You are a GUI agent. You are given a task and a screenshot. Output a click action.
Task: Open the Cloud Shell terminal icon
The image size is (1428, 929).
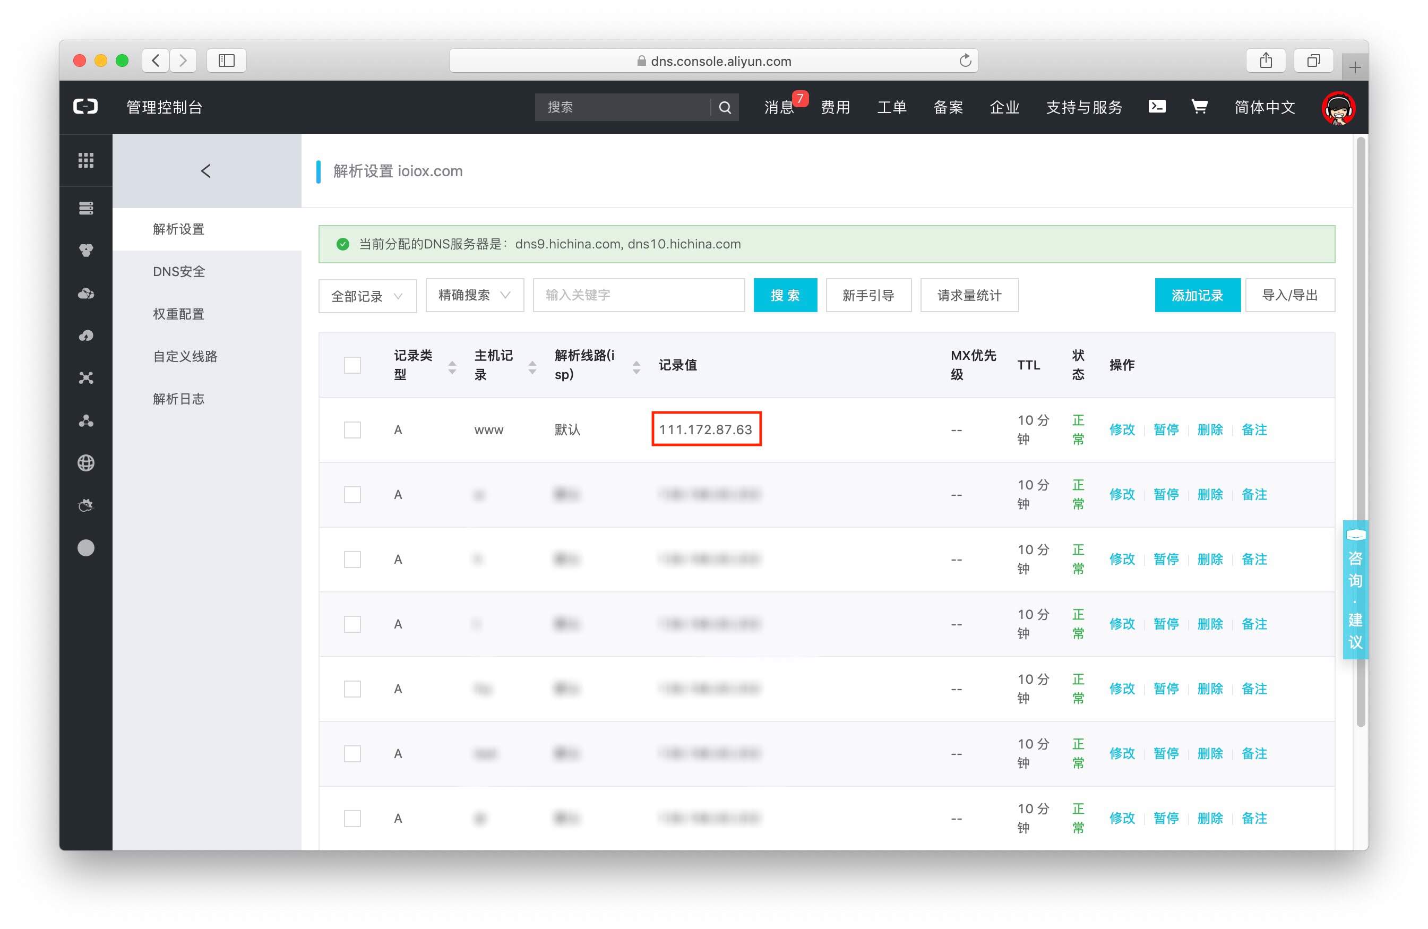coord(1156,107)
